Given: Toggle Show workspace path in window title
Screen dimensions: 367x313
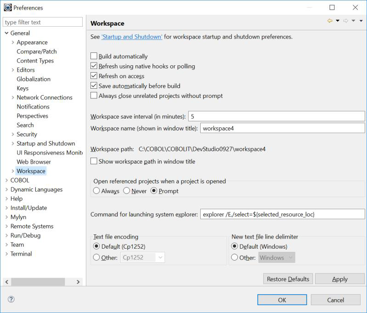Looking at the screenshot, I should point(94,161).
